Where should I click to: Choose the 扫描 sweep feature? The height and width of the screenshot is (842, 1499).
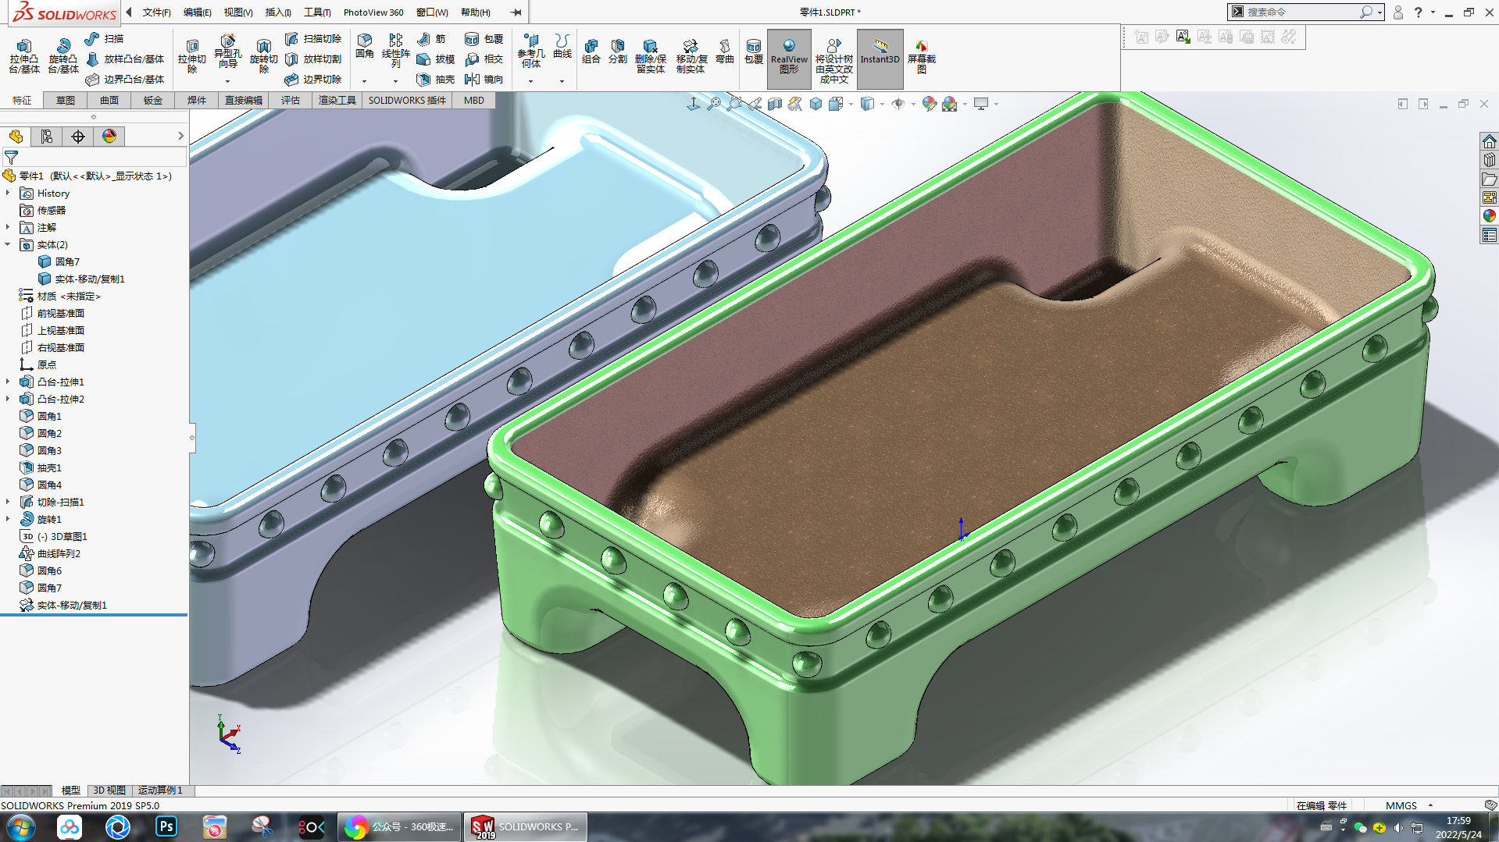(105, 38)
